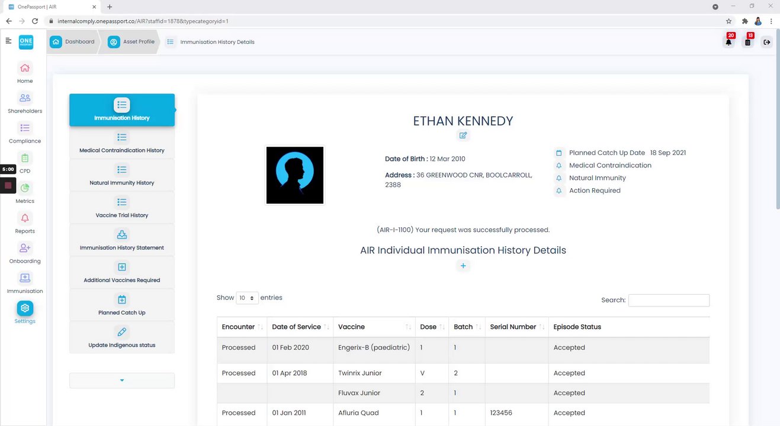Click the Twinrix Junior cell
Image resolution: width=780 pixels, height=426 pixels.
pyautogui.click(x=374, y=373)
